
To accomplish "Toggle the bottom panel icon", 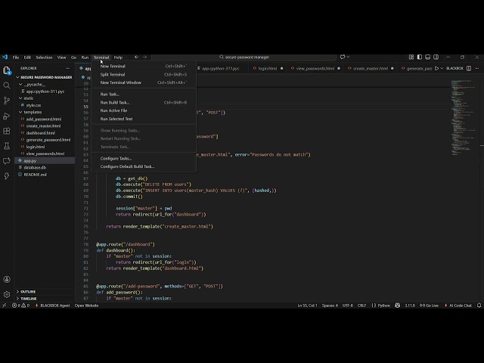I will point(427,57).
